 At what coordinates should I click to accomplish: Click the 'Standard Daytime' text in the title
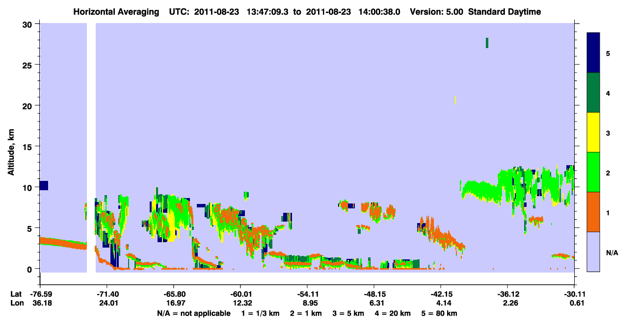[x=505, y=12]
